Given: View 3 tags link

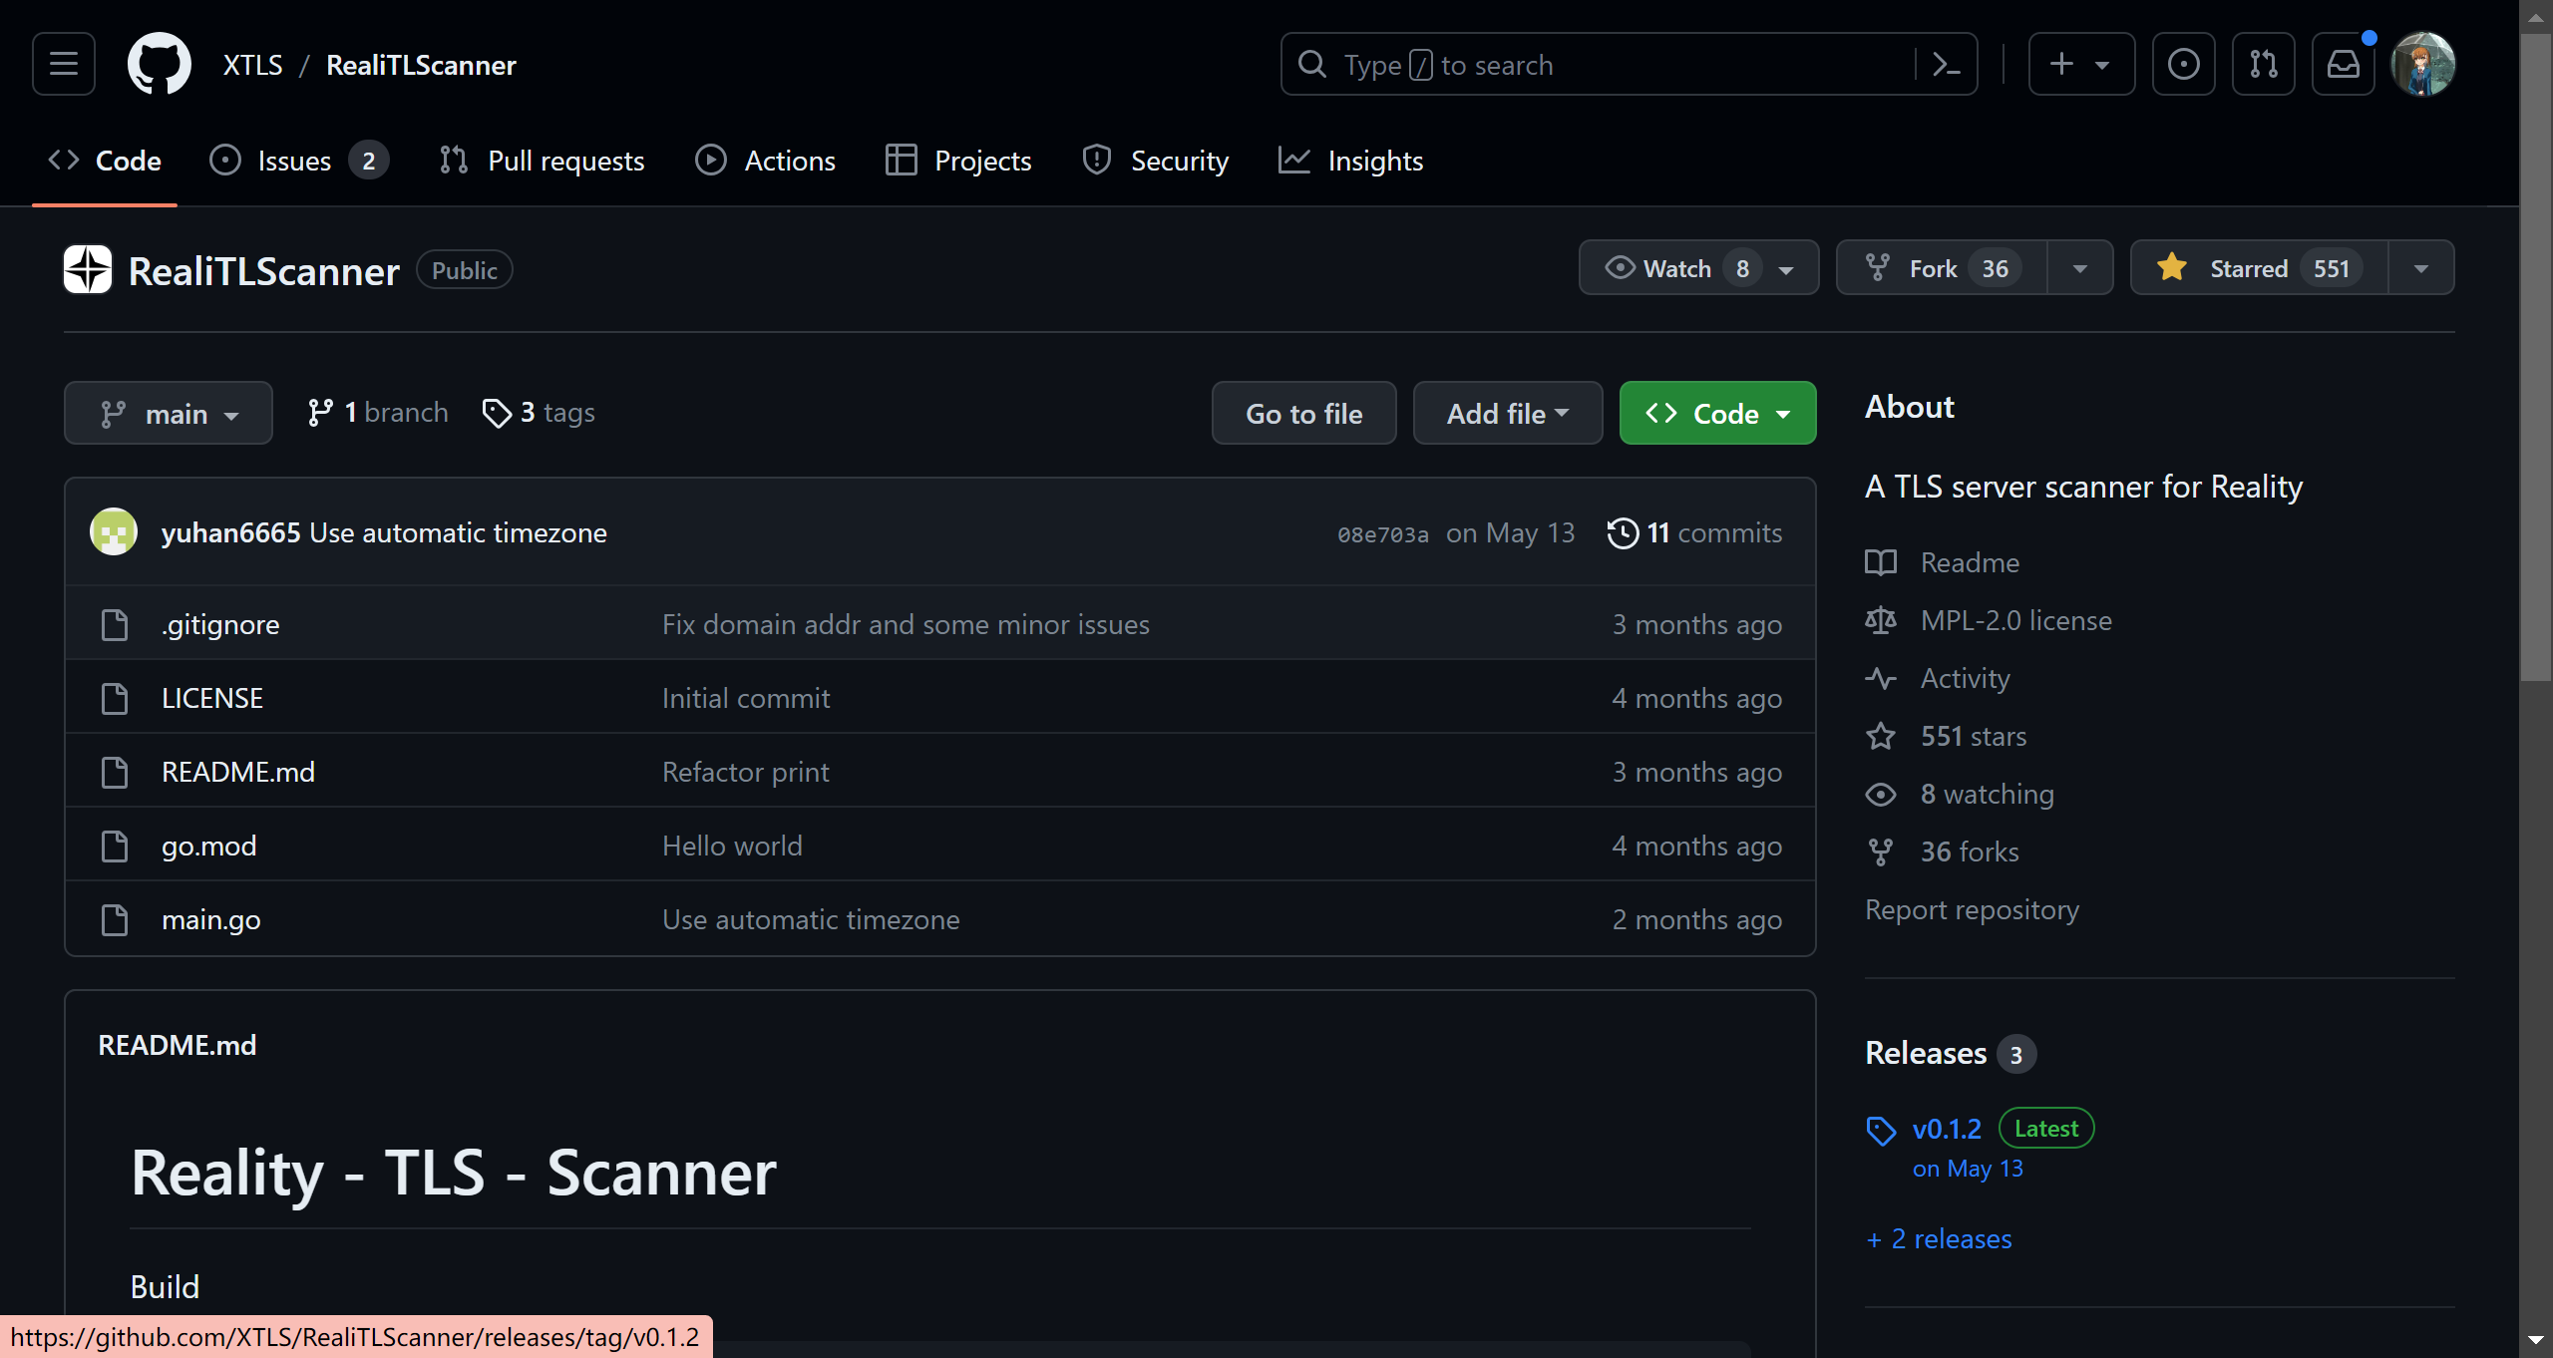Looking at the screenshot, I should [x=539, y=413].
